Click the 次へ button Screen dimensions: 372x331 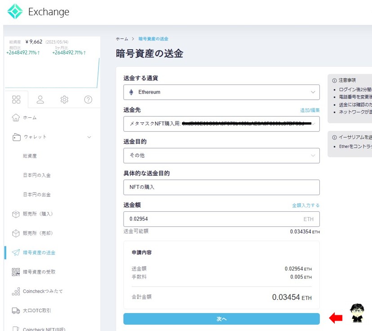click(x=221, y=319)
